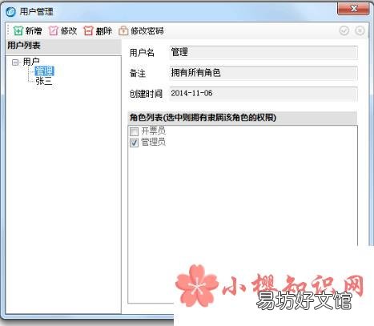This screenshot has width=374, height=326.
Task: Click the 修改 (edit user) toolbar icon
Action: [x=54, y=31]
